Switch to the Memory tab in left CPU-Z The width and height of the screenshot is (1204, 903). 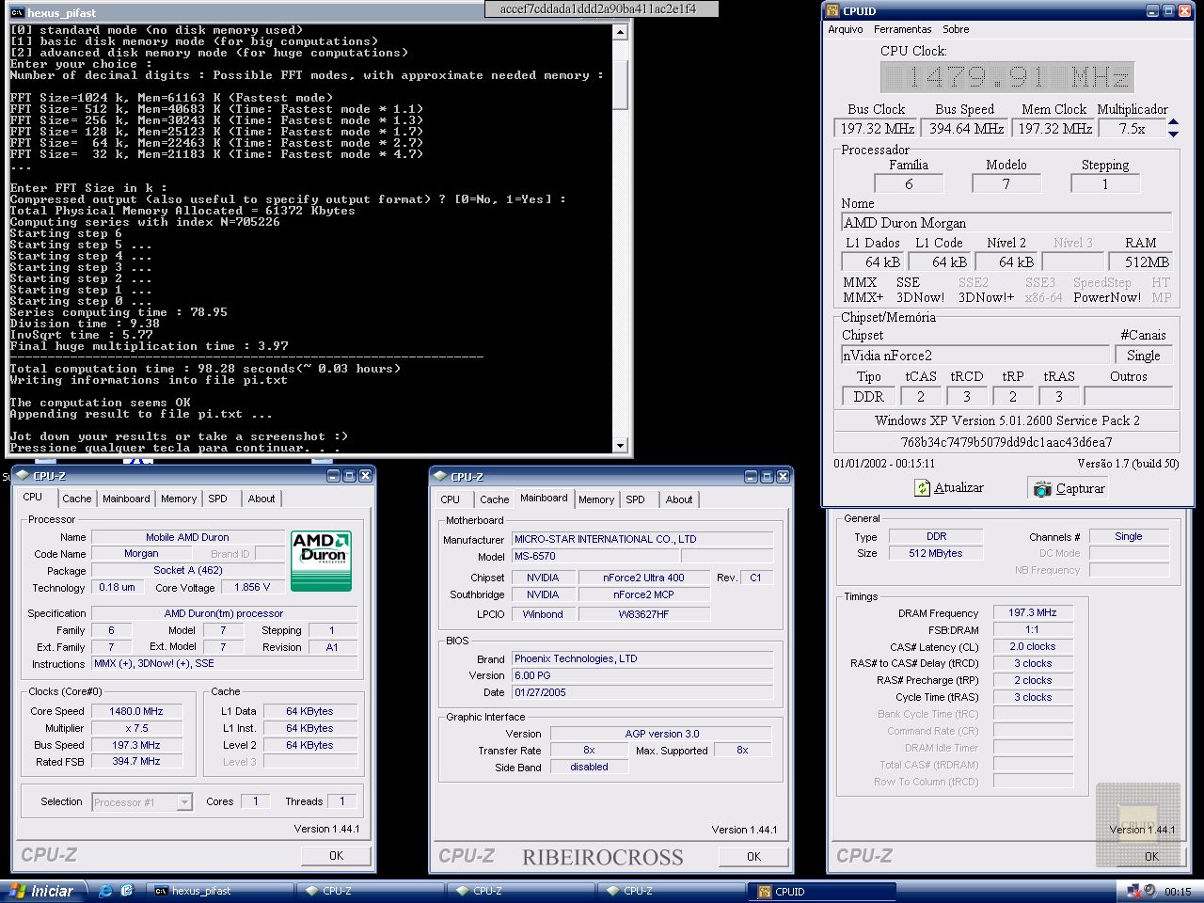tap(179, 499)
